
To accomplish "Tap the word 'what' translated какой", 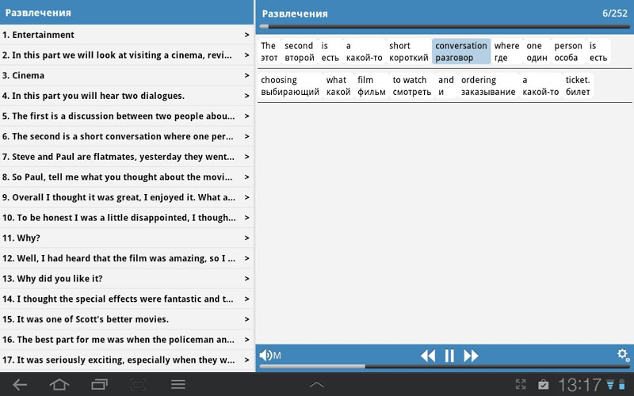I will [338, 86].
